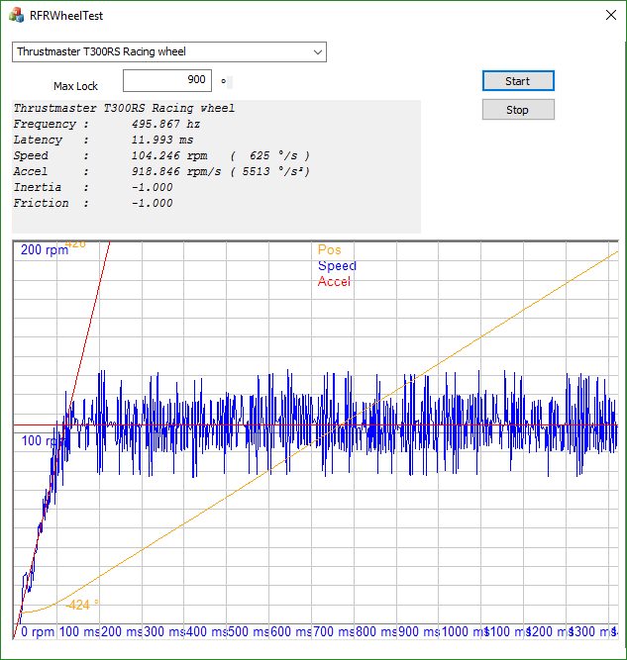Click the Friction value line
Screen dimensions: 627x660
[93, 204]
